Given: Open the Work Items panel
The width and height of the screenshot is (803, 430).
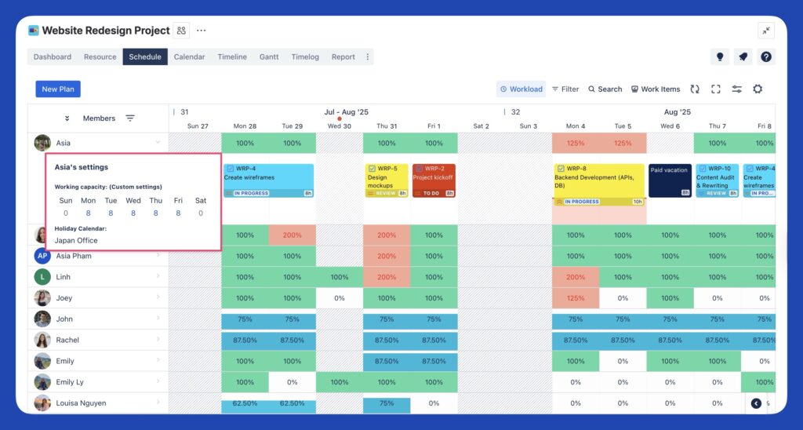Looking at the screenshot, I should tap(656, 89).
